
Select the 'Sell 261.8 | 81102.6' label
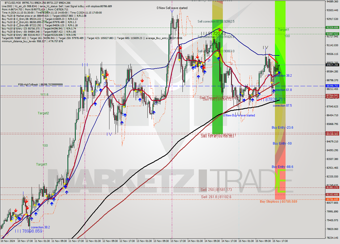click(216, 197)
